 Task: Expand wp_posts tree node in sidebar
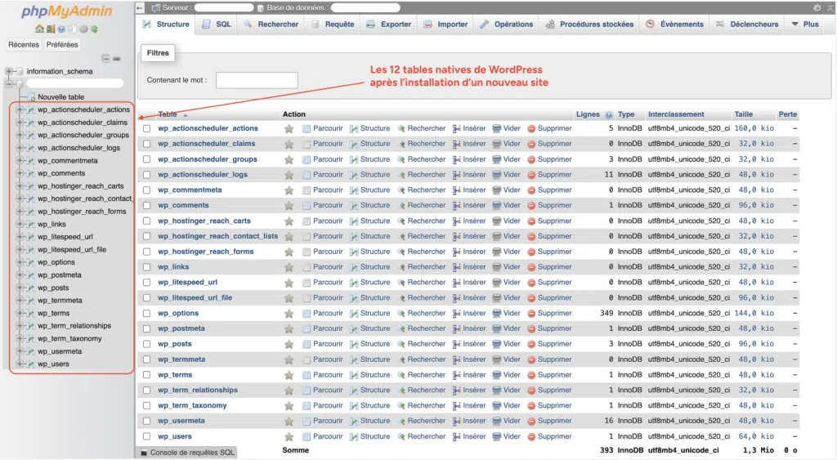click(20, 288)
